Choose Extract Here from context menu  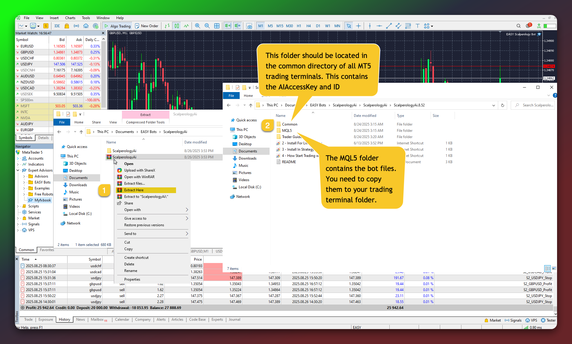point(134,190)
